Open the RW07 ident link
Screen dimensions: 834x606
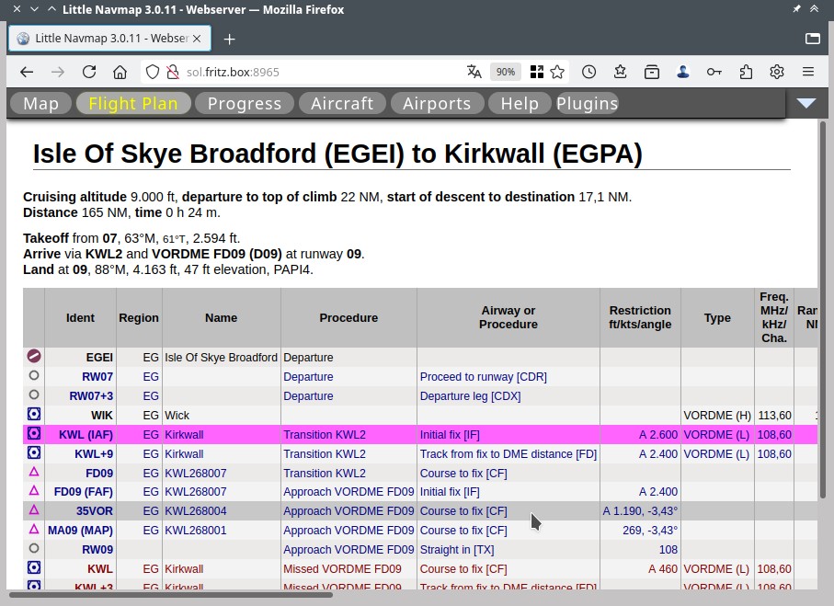(97, 377)
